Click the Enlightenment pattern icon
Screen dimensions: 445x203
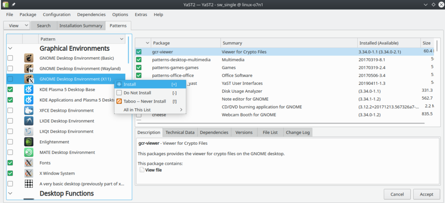pos(29,142)
